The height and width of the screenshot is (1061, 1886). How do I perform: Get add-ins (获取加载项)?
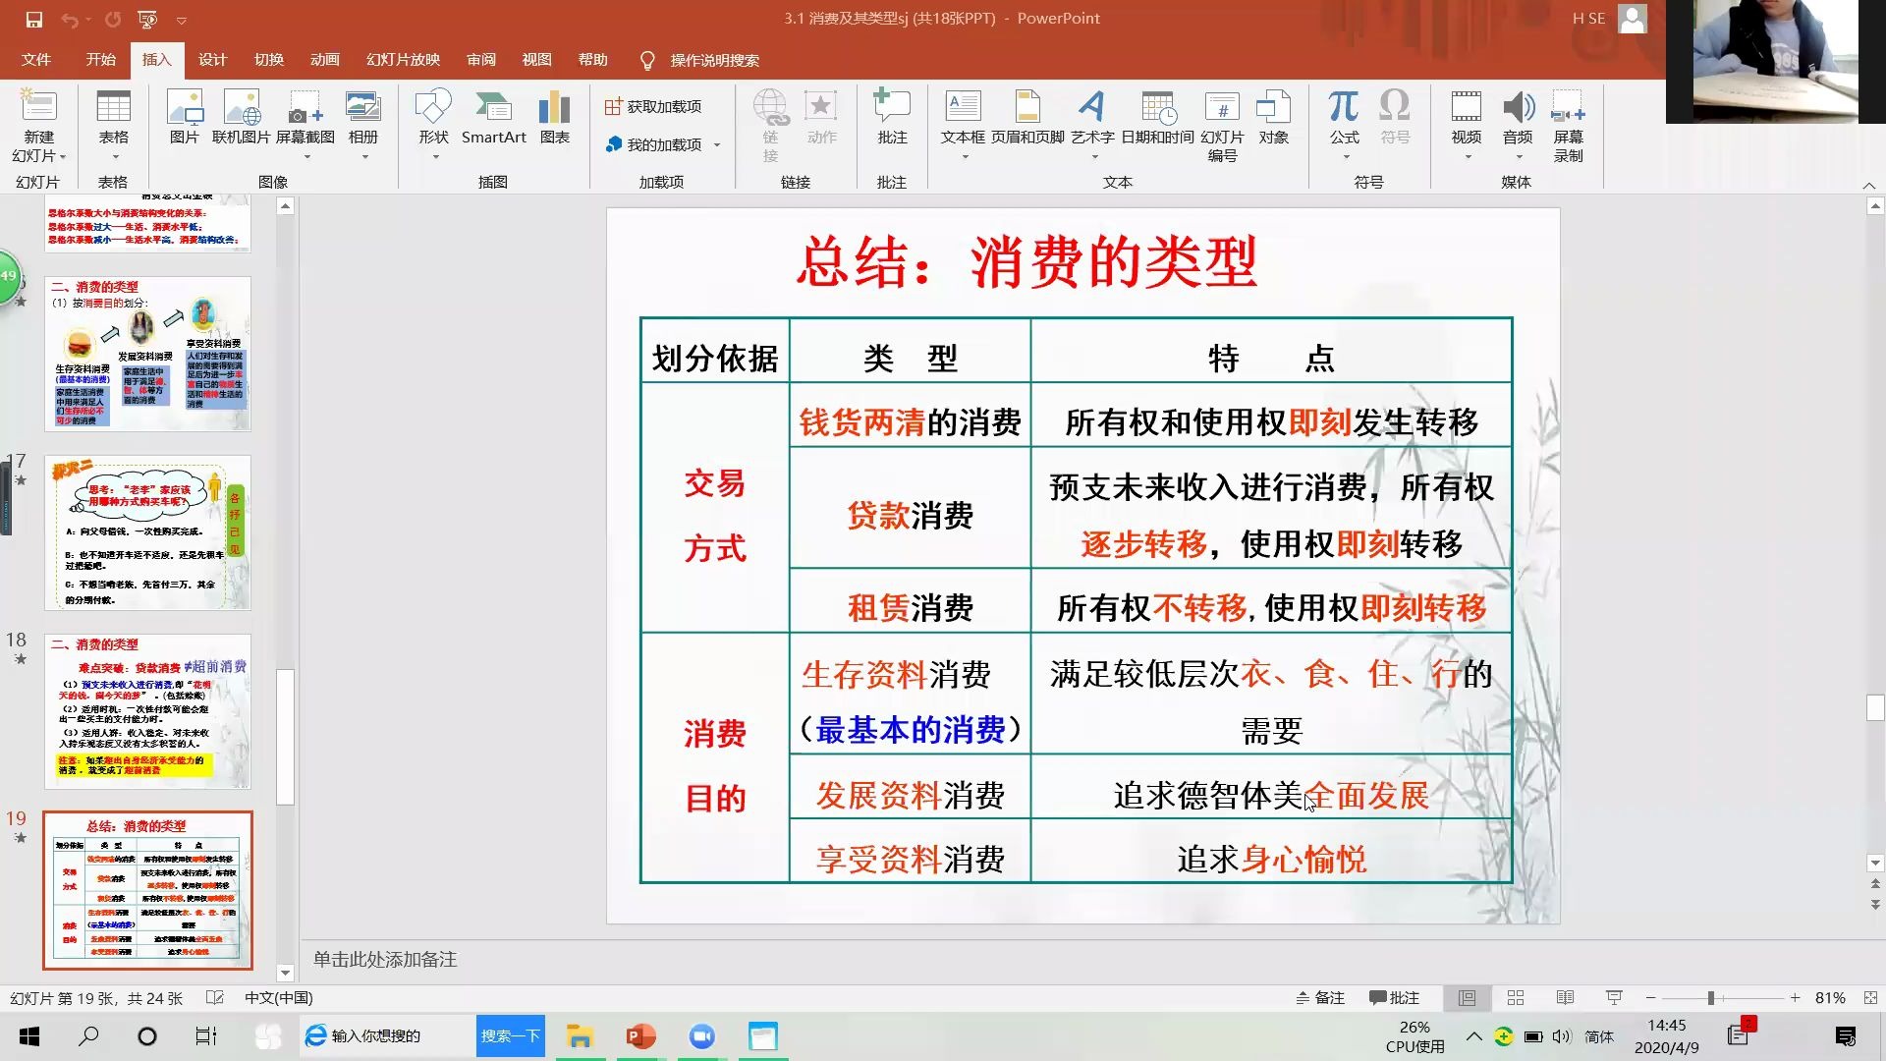click(653, 106)
